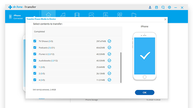Viewport: 193px width, 108px height.
Task: Click the OK button
Action: [145, 93]
